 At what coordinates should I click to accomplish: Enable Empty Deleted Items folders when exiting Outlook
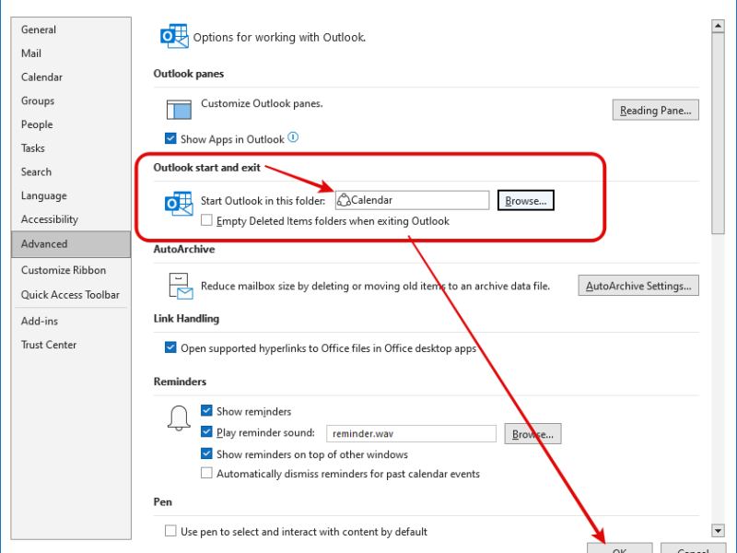coord(206,220)
